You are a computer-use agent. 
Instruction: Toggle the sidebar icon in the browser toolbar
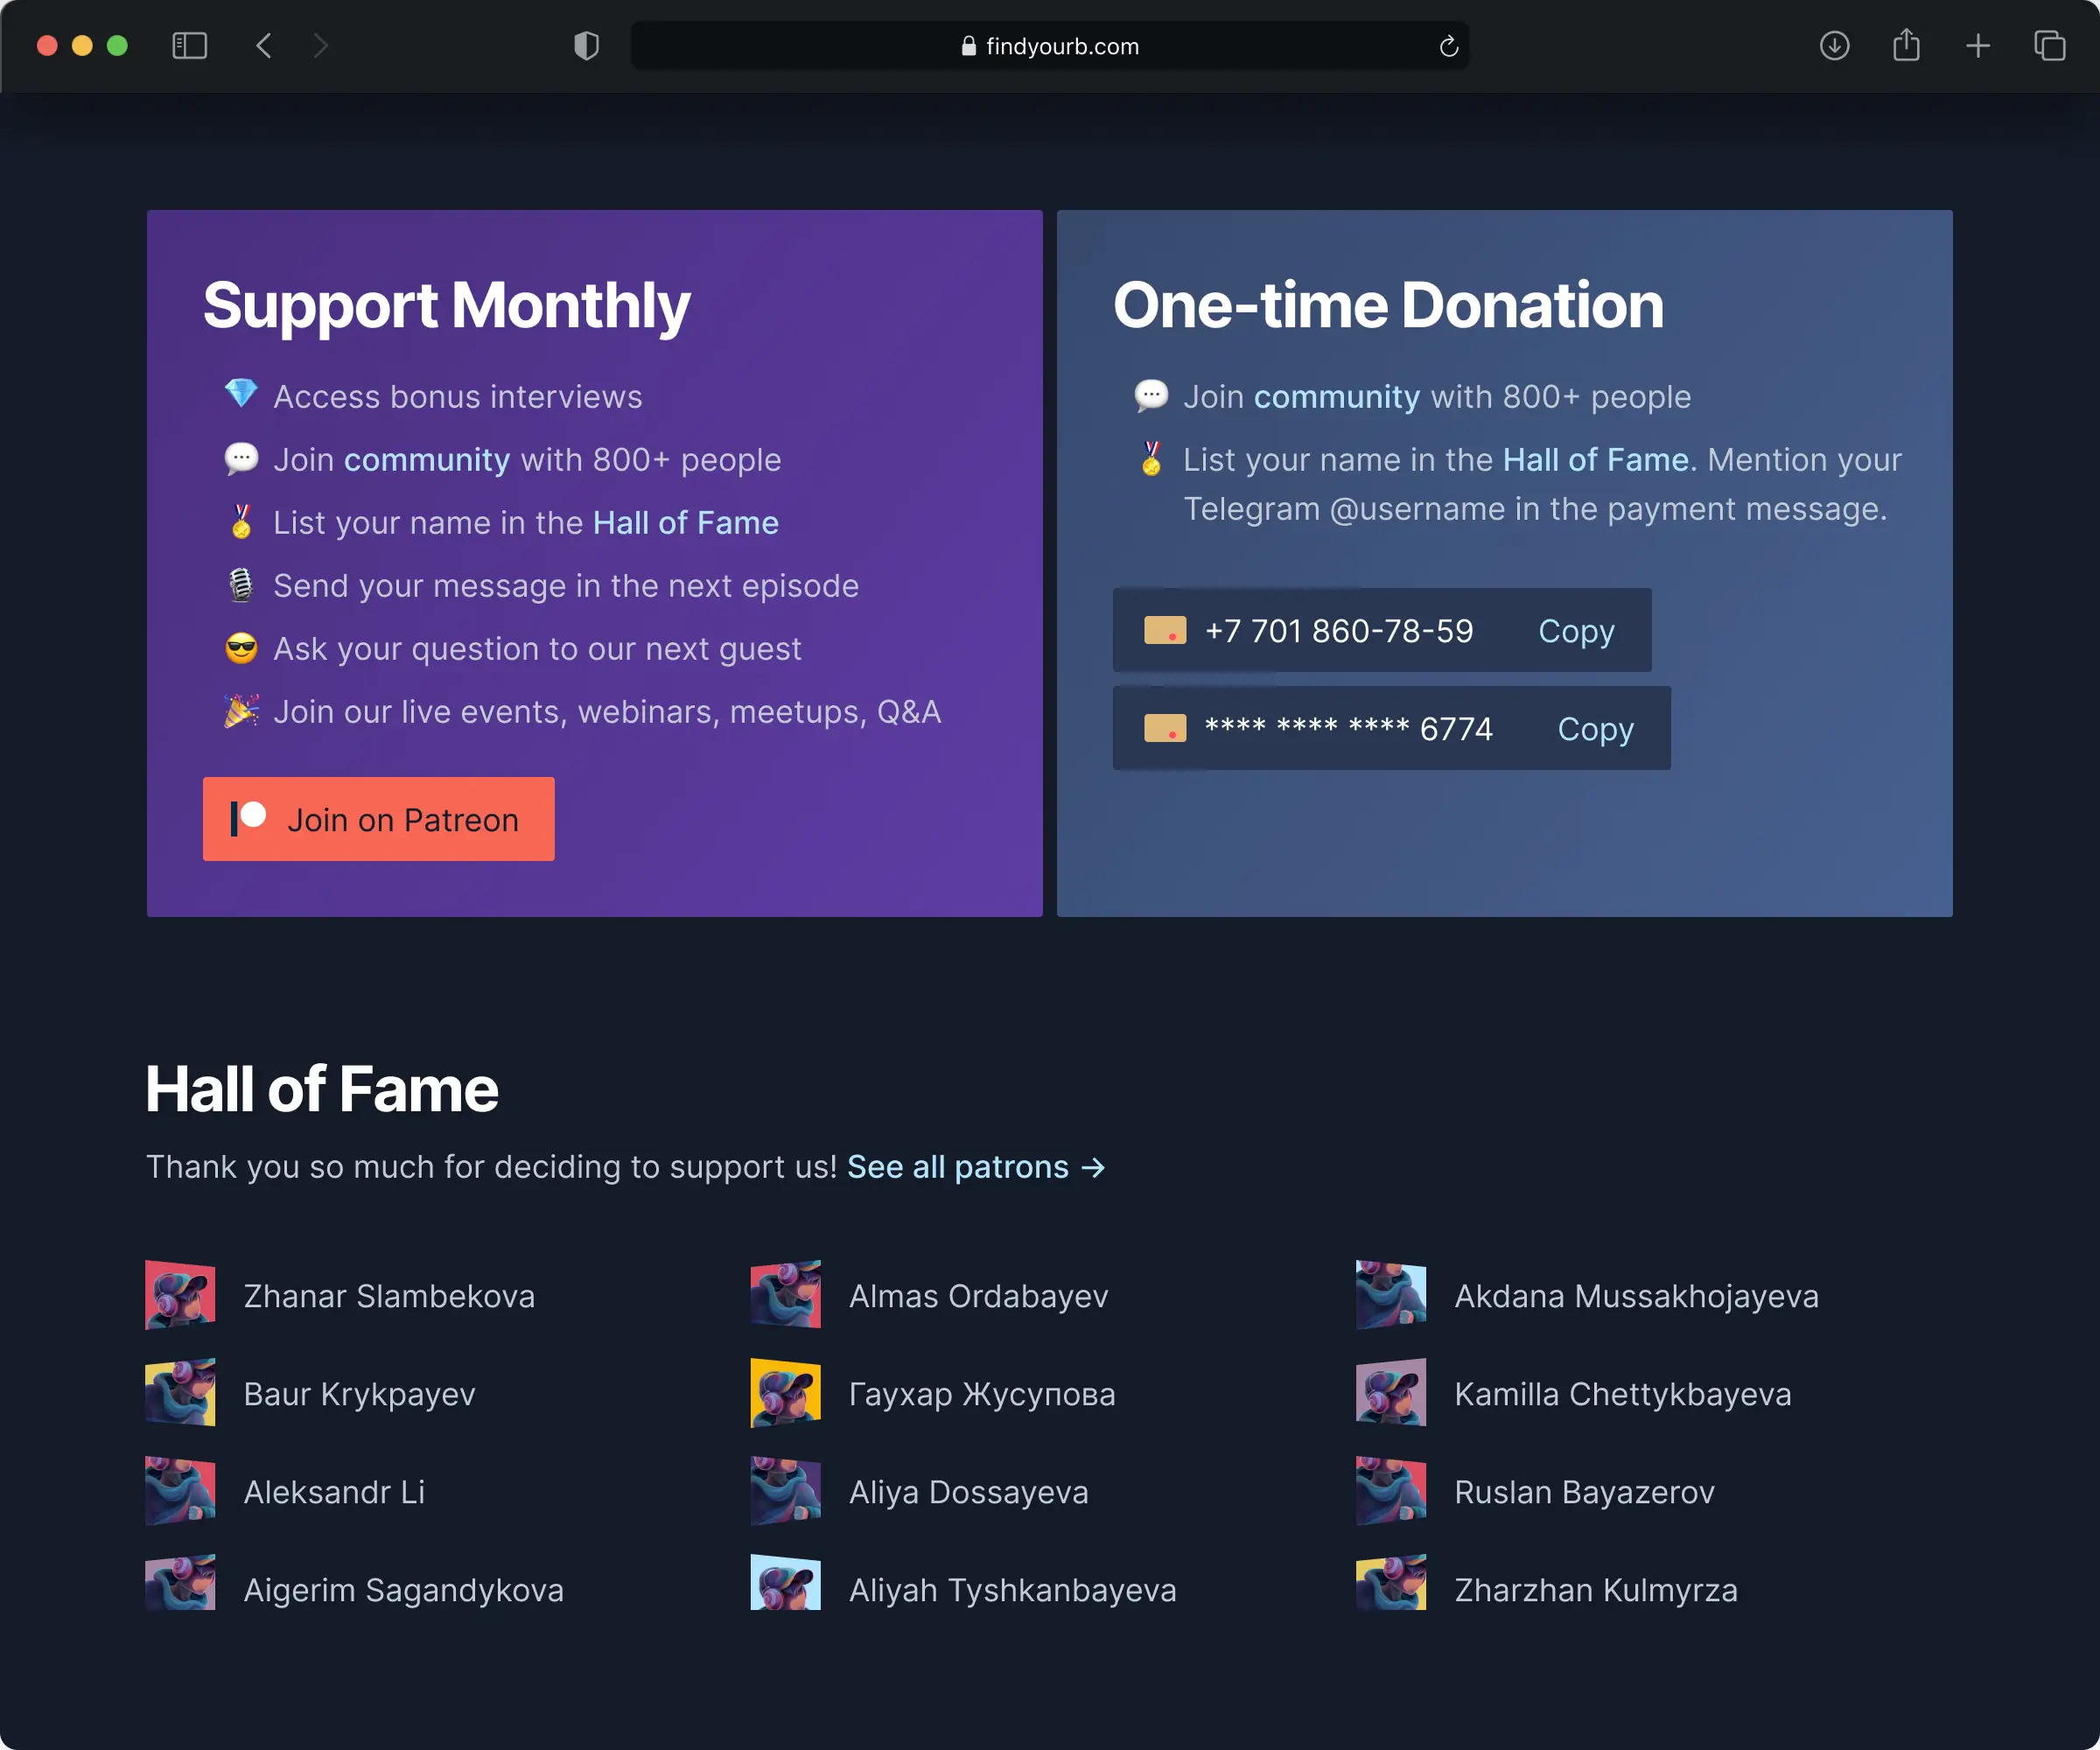coord(191,46)
